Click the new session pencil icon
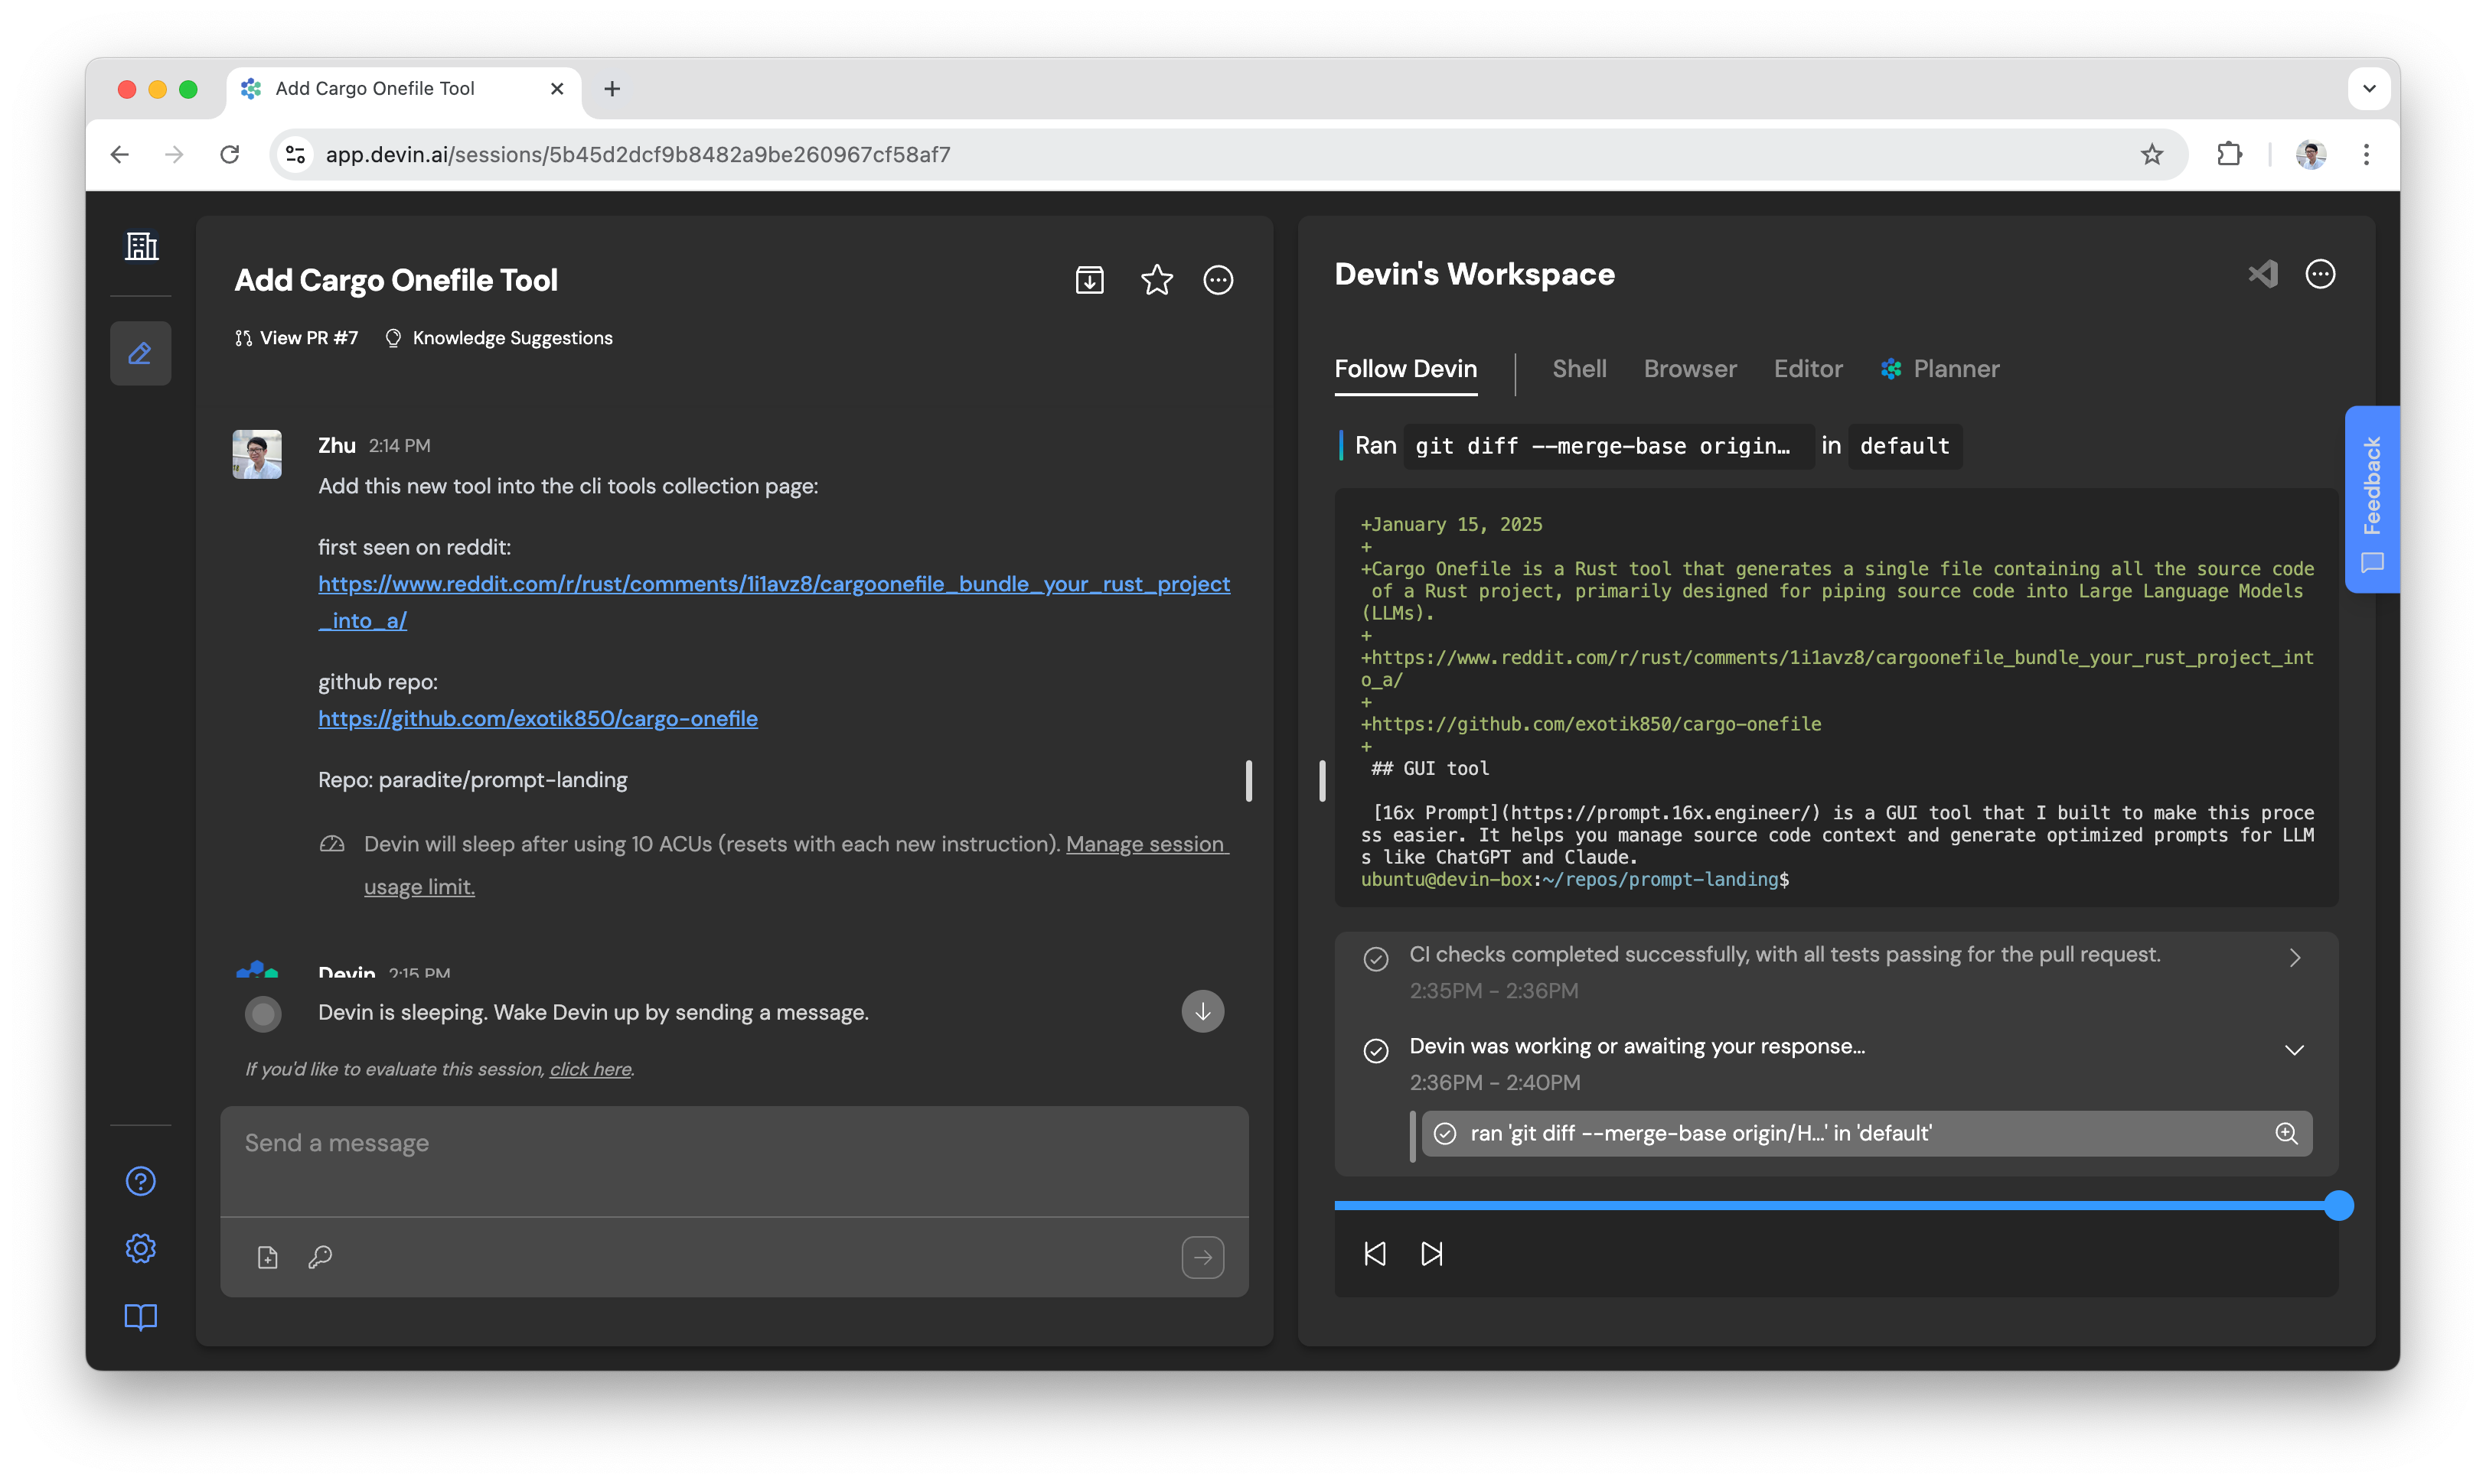This screenshot has width=2486, height=1484. pyautogui.click(x=140, y=353)
